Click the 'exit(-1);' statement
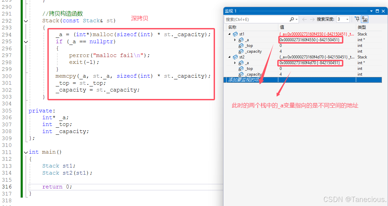 [84, 62]
